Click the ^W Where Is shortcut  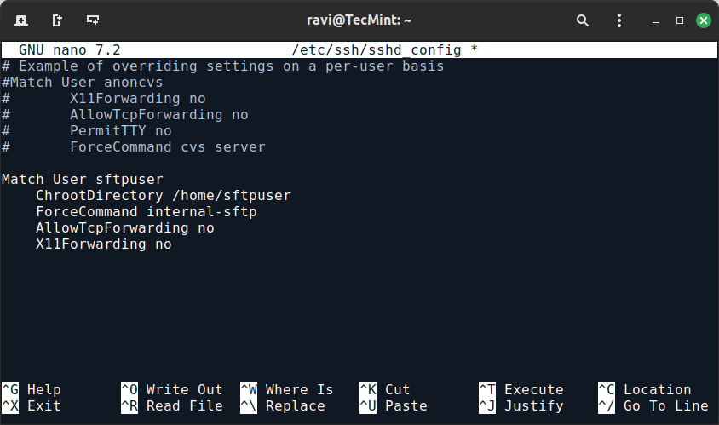pos(287,390)
